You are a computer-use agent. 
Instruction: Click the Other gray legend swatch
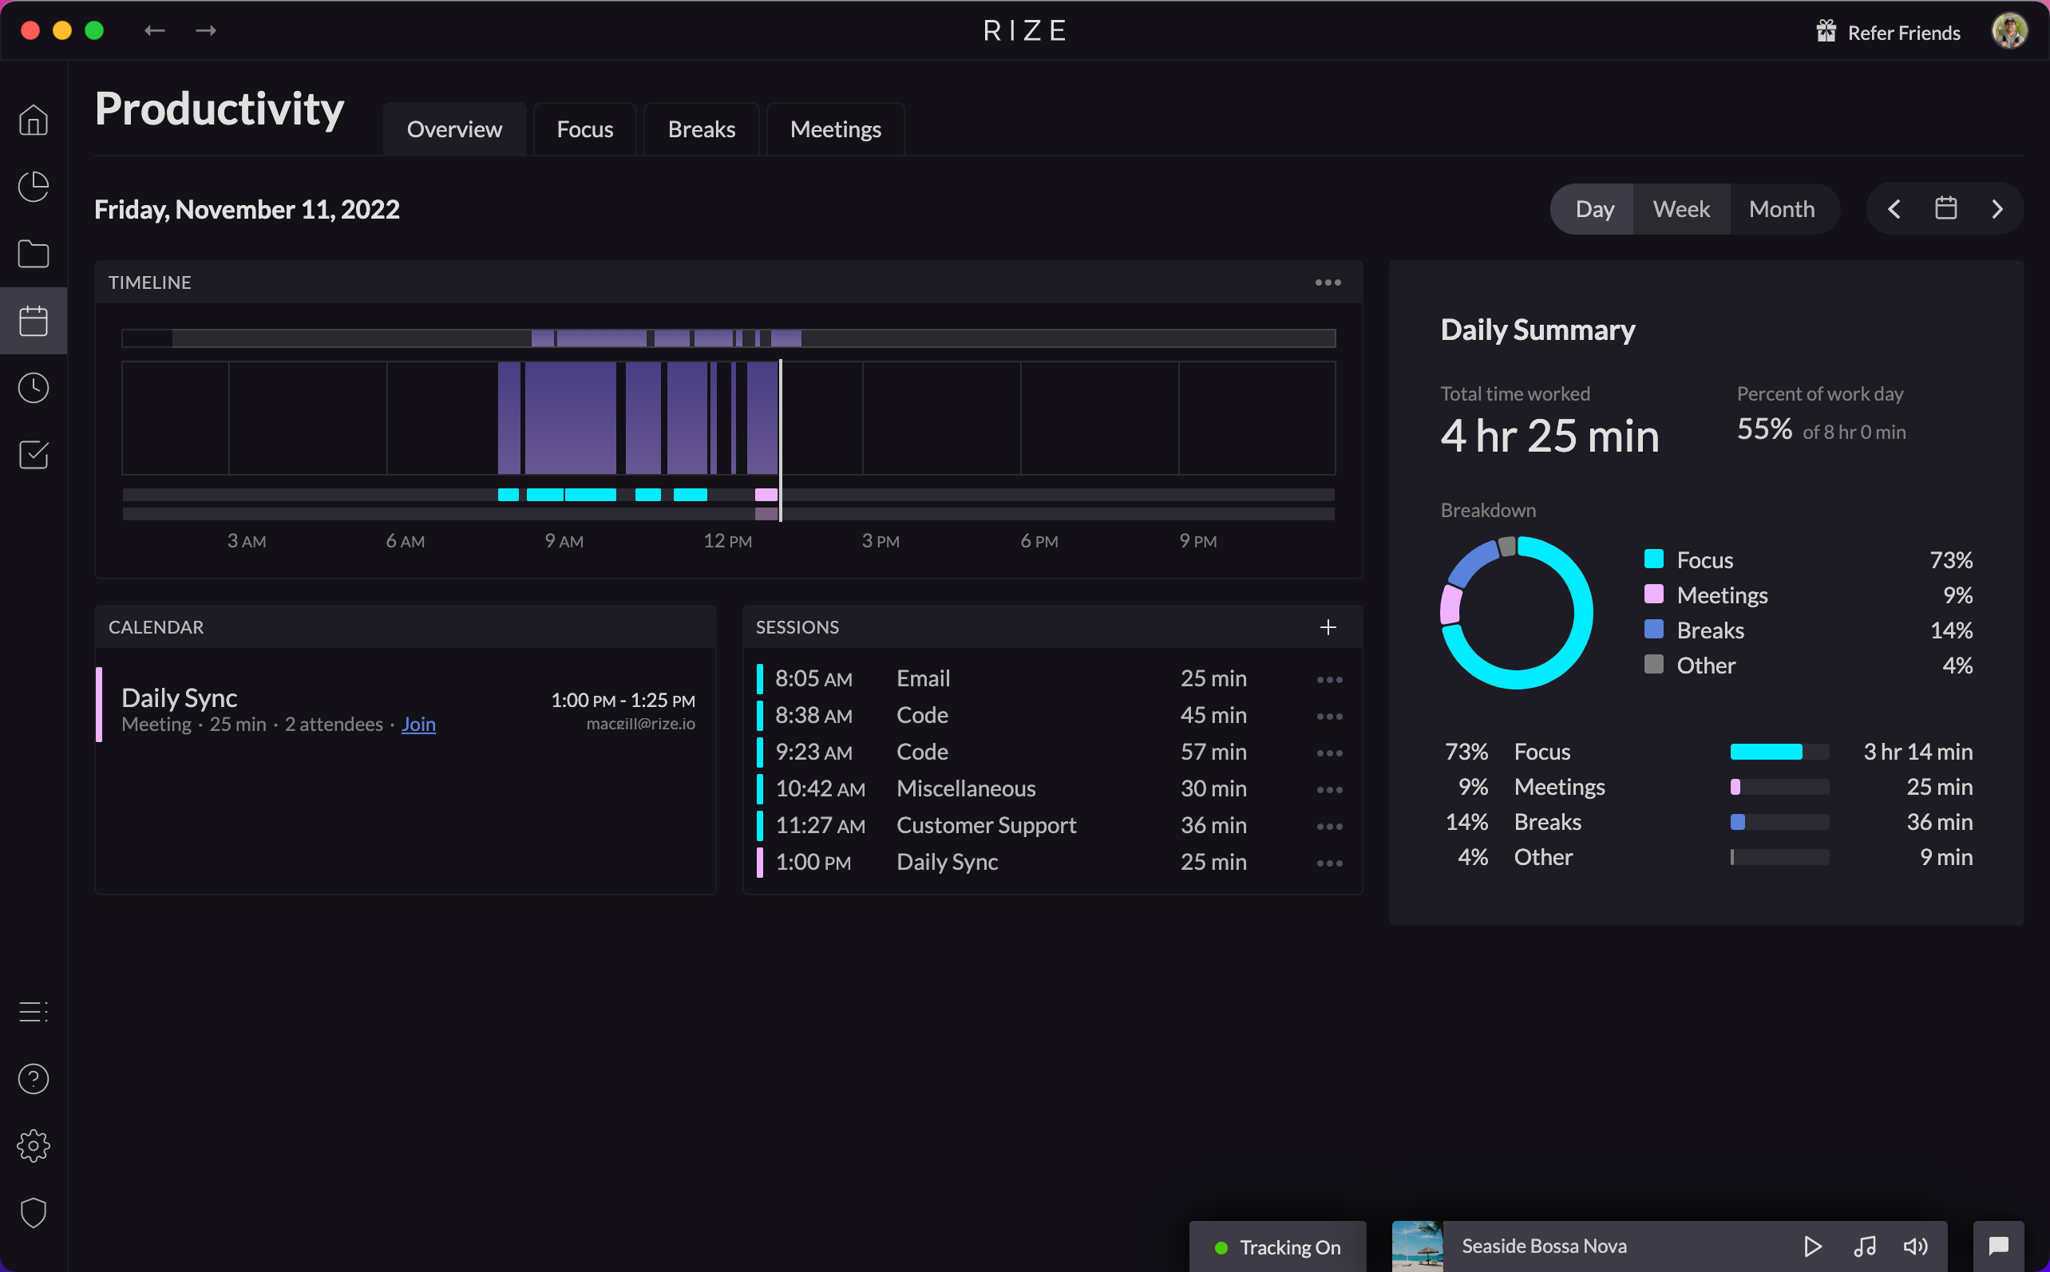click(x=1653, y=665)
